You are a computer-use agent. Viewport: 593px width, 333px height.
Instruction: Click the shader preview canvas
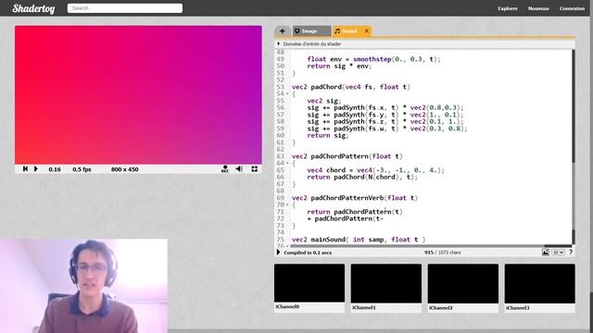[138, 94]
